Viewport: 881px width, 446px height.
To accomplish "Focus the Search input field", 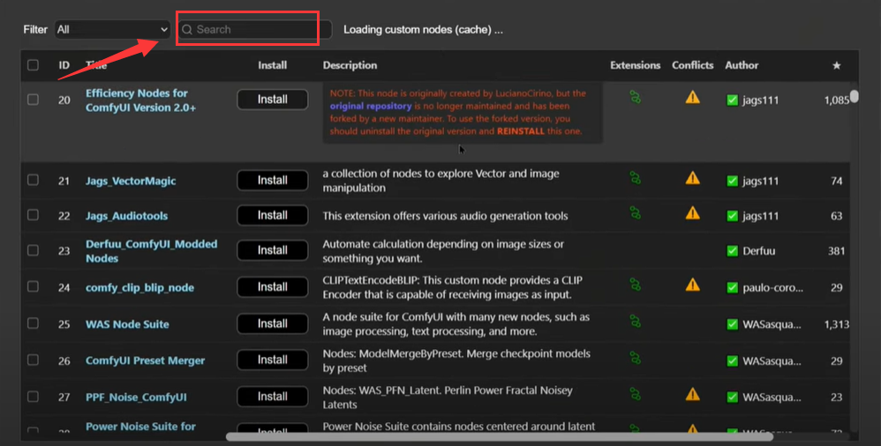I will [255, 29].
